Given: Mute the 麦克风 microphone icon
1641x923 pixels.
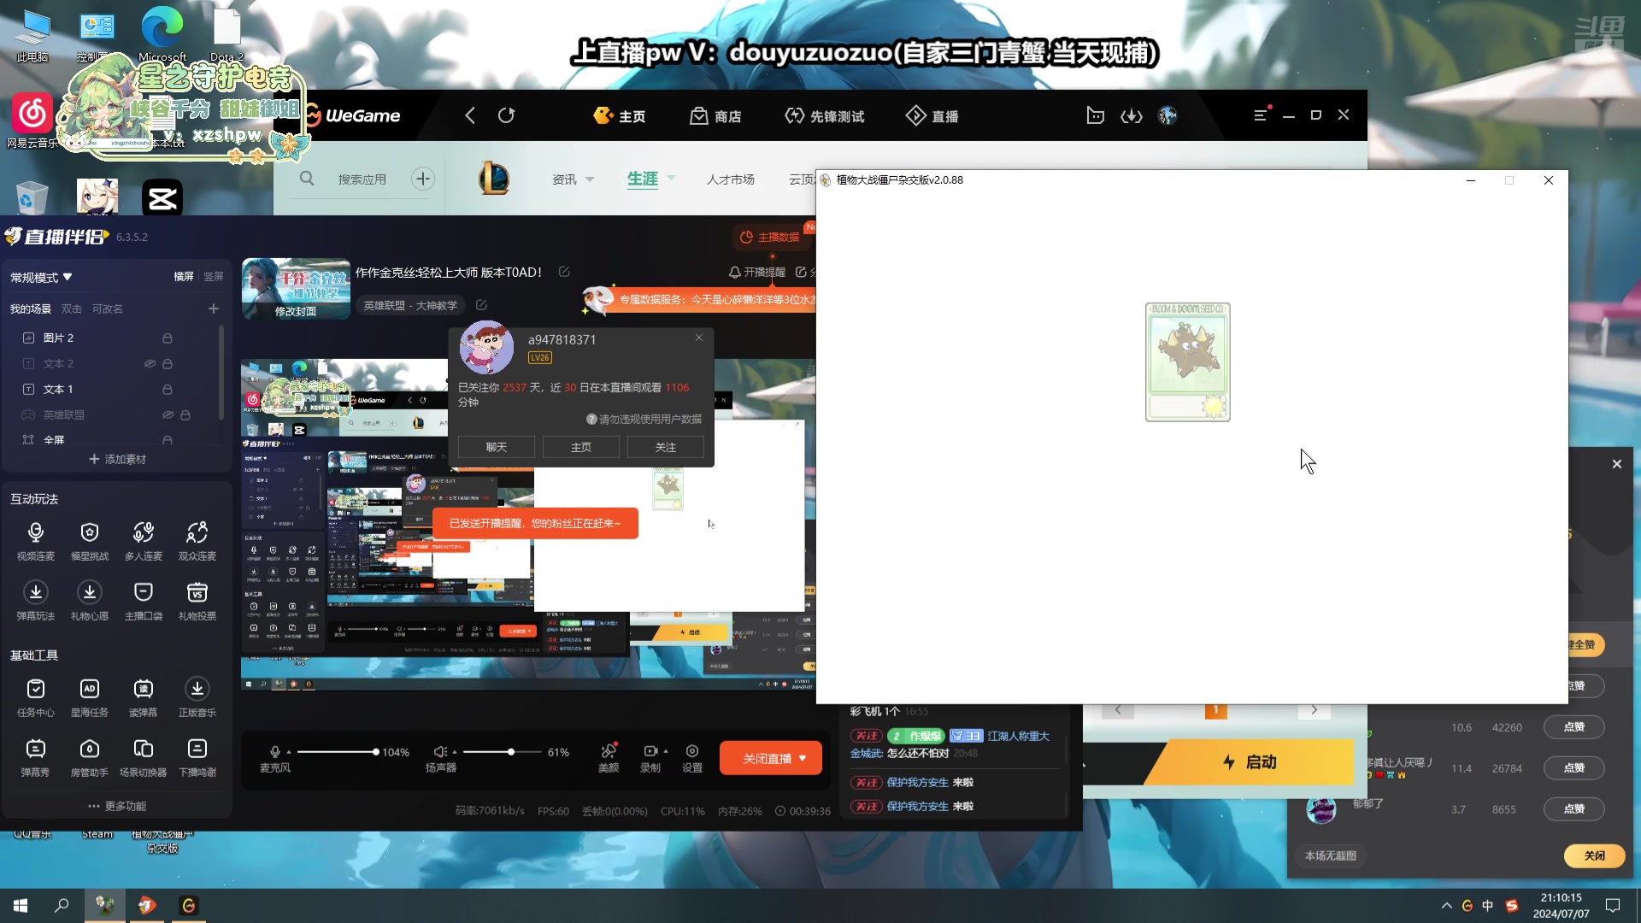Looking at the screenshot, I should pos(275,751).
